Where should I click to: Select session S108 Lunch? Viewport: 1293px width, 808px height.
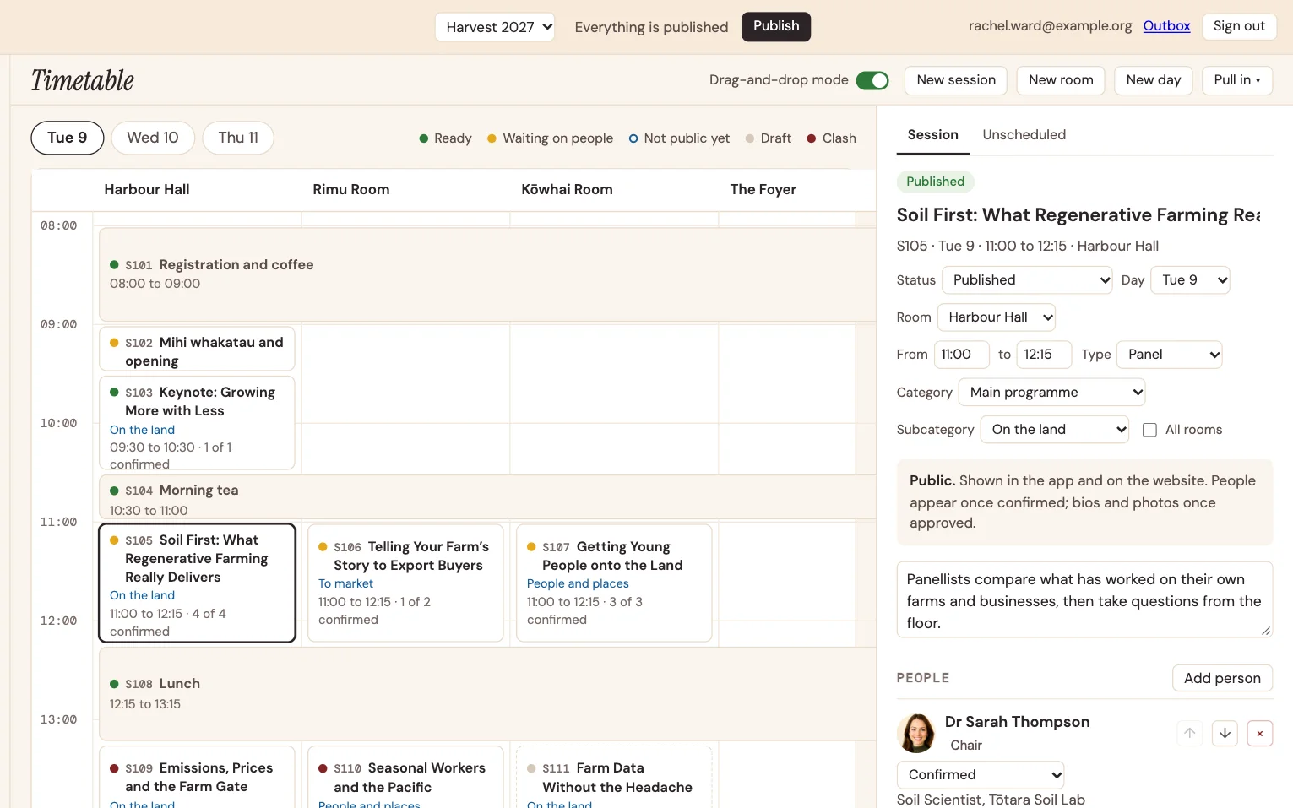click(487, 693)
